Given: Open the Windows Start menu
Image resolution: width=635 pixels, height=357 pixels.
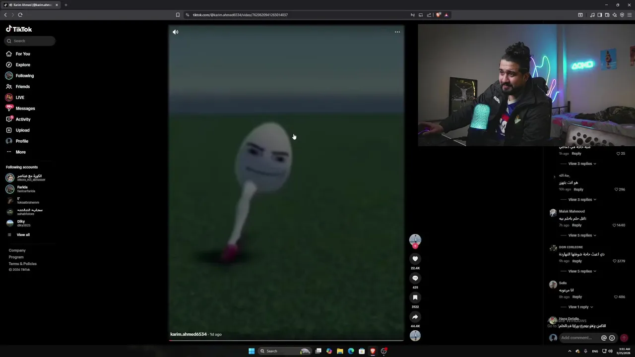Looking at the screenshot, I should [x=252, y=351].
